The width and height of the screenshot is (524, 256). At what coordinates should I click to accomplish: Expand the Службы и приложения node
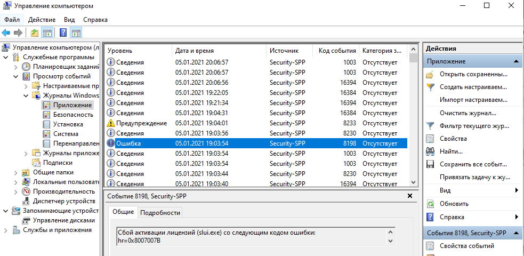(x=6, y=230)
